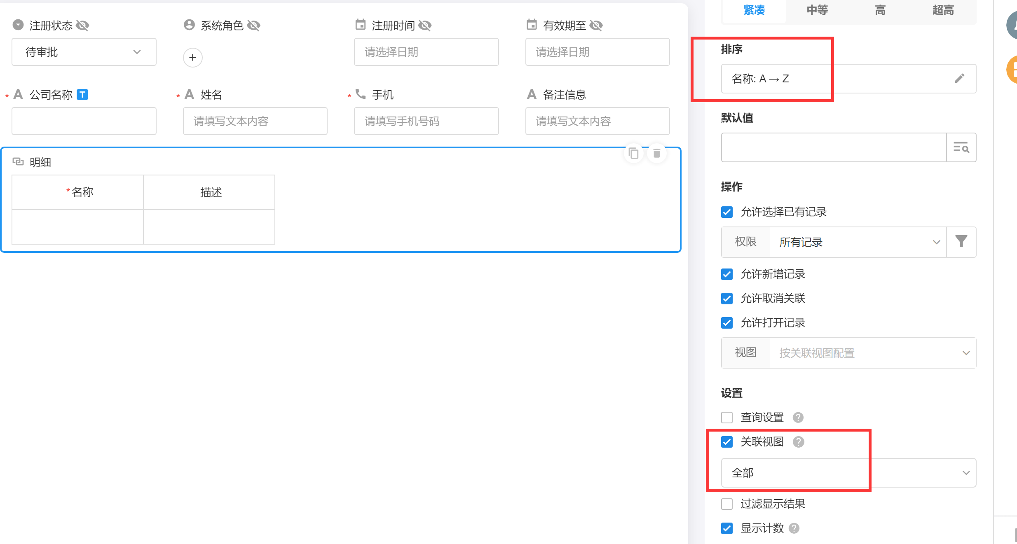Click help icon beside 显示计数

point(794,528)
